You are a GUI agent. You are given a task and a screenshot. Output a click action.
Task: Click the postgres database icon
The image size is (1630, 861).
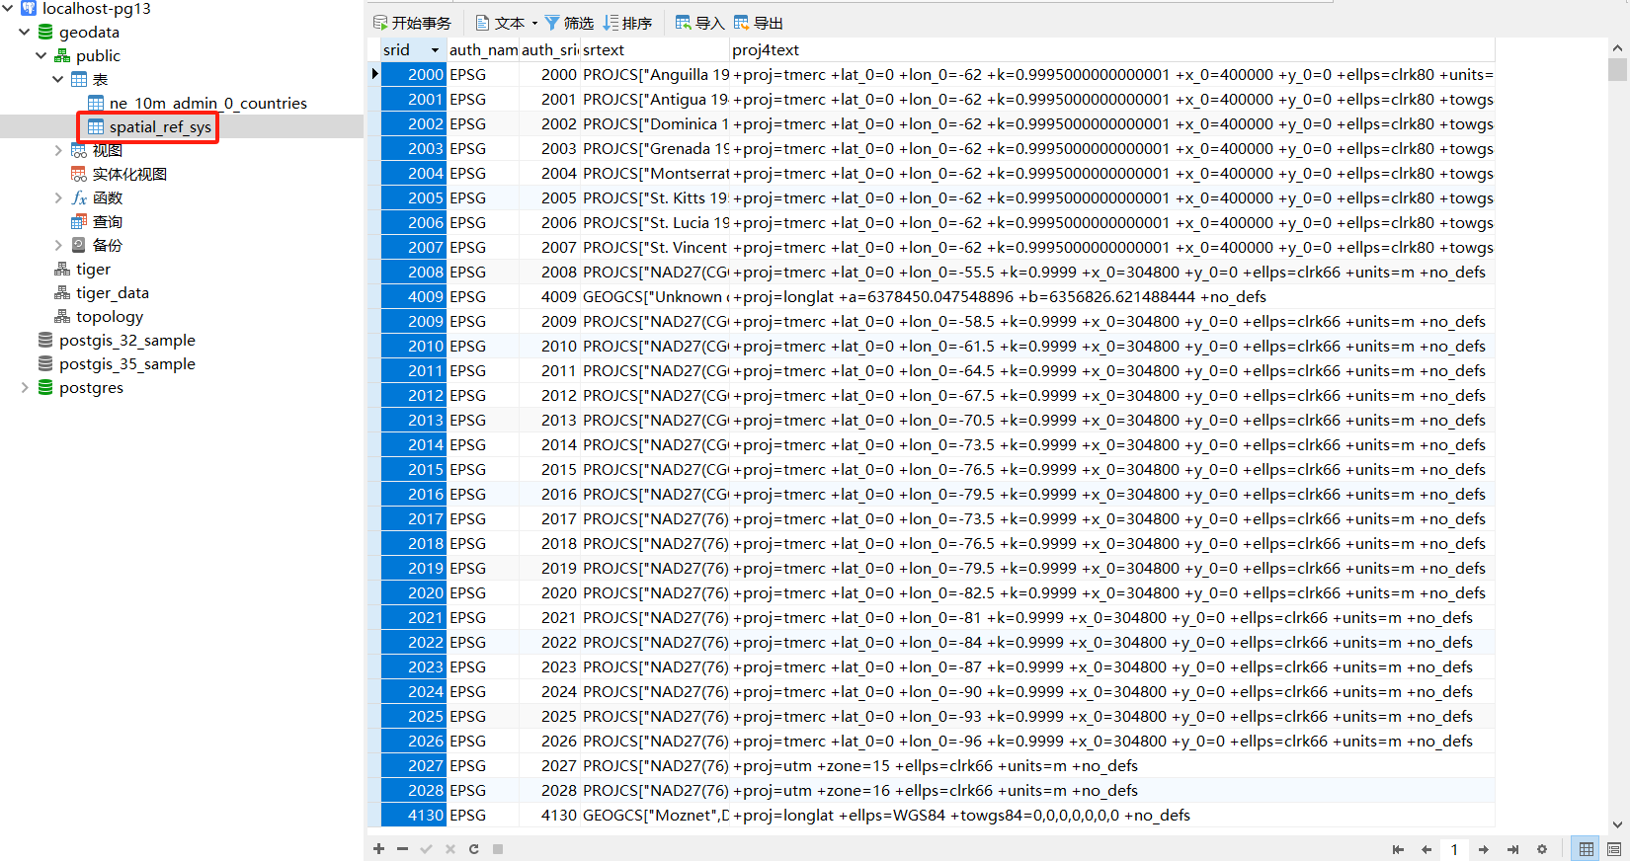(x=45, y=387)
